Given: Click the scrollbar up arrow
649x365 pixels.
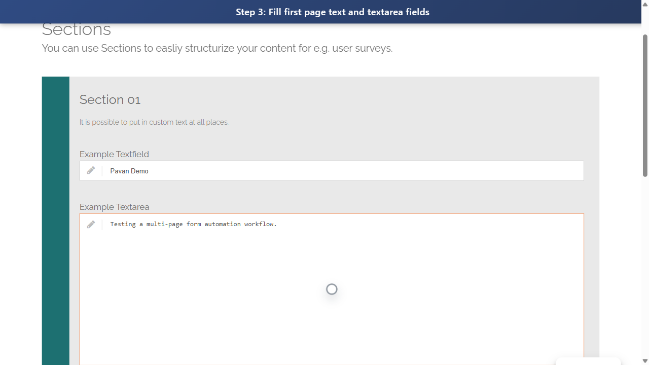Looking at the screenshot, I should click(x=644, y=4).
